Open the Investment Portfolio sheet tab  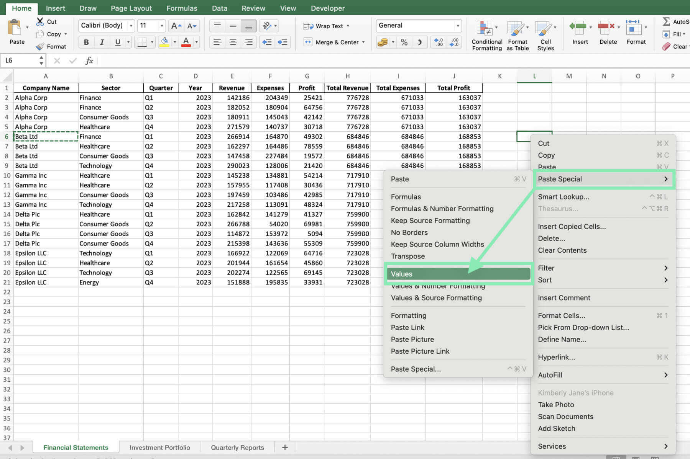(160, 448)
